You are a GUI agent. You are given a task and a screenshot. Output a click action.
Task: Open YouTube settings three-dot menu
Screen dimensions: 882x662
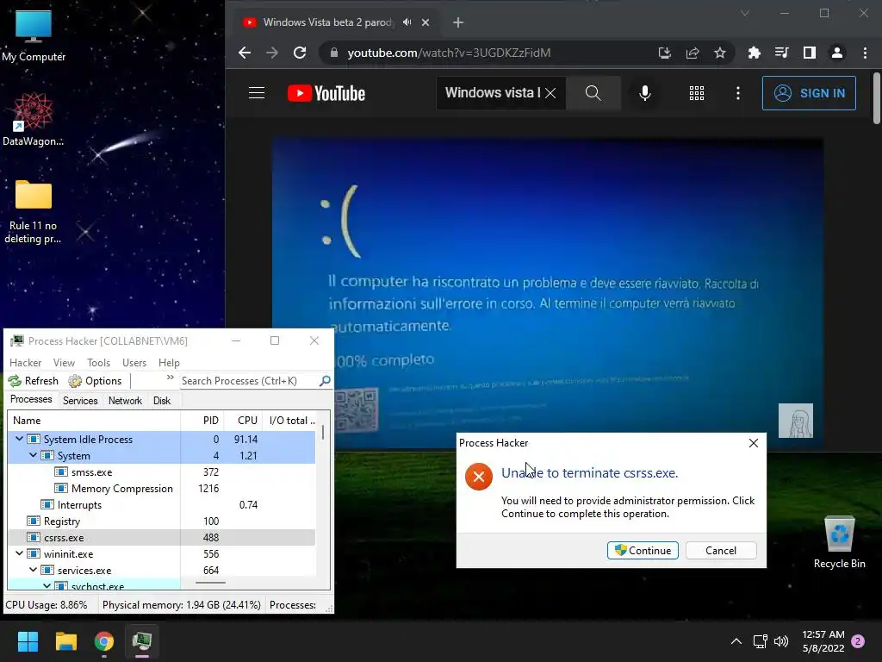(x=738, y=93)
